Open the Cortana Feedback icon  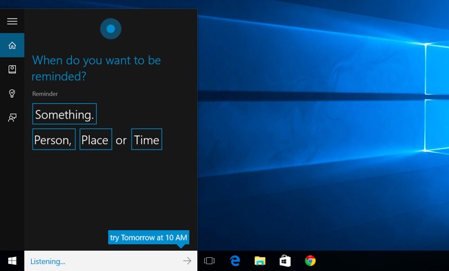12,117
